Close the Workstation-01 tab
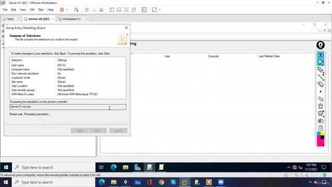332x187 pixels. click(x=88, y=19)
